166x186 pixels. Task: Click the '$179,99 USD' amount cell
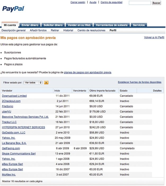pyautogui.click(x=97, y=112)
